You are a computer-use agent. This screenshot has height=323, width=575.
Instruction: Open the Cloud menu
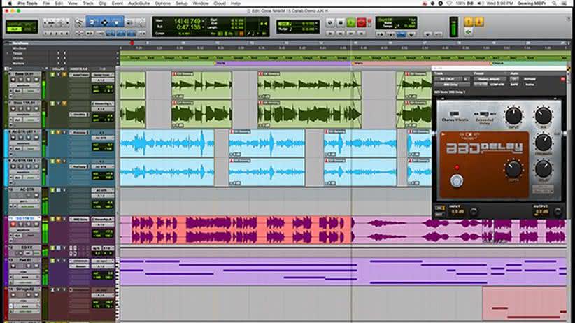219,3
